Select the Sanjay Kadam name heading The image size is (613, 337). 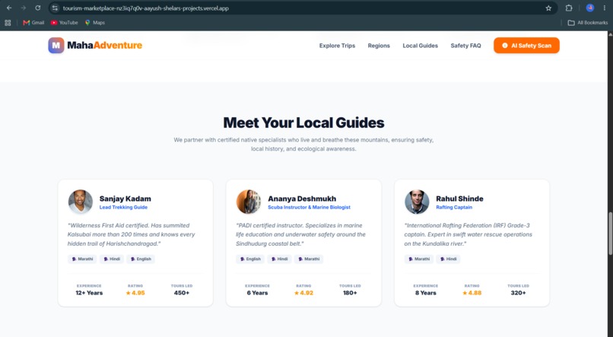125,199
